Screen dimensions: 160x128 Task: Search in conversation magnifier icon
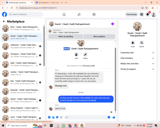[x=142, y=43]
